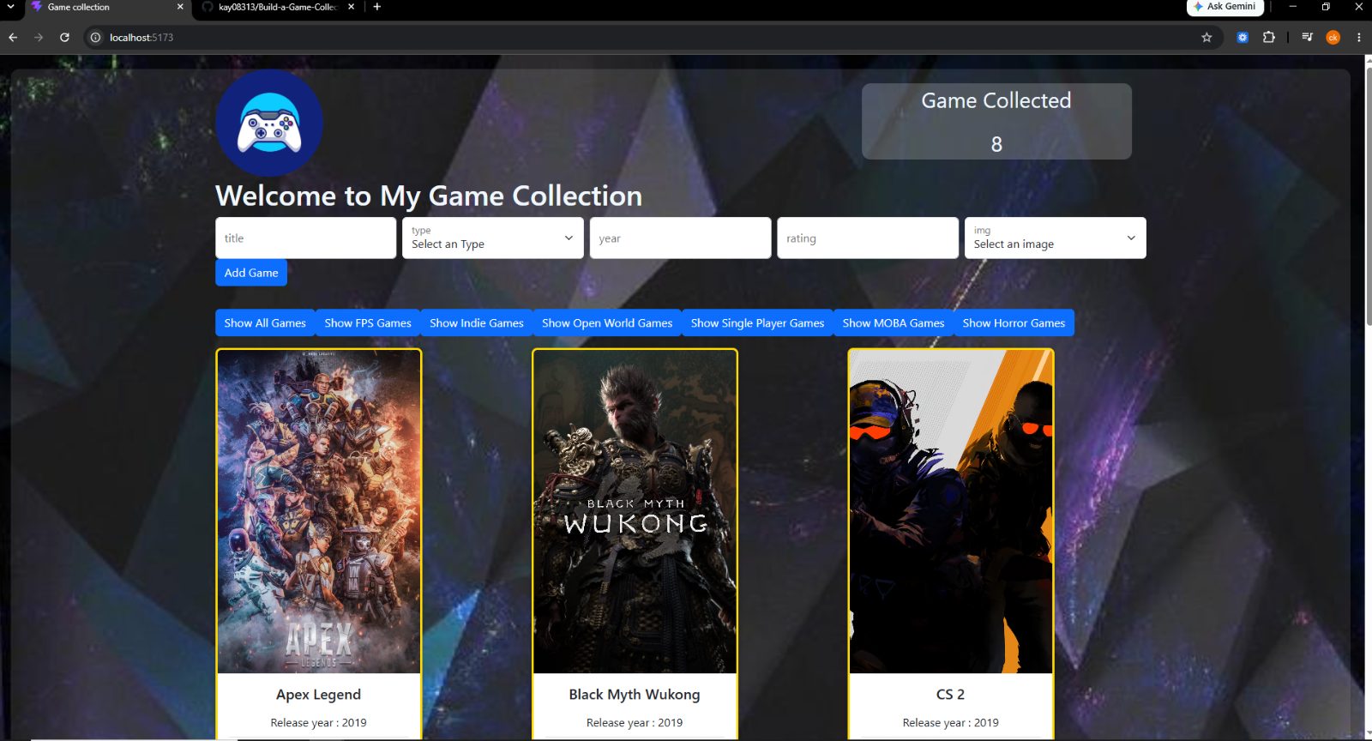1372x741 pixels.
Task: Click Show MOBA Games filter
Action: pyautogui.click(x=894, y=322)
